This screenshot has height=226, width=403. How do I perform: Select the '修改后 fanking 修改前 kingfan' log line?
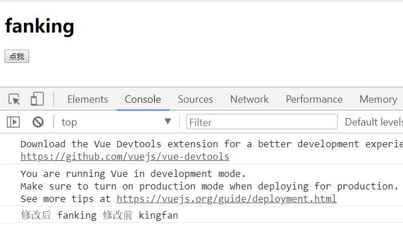click(x=99, y=215)
